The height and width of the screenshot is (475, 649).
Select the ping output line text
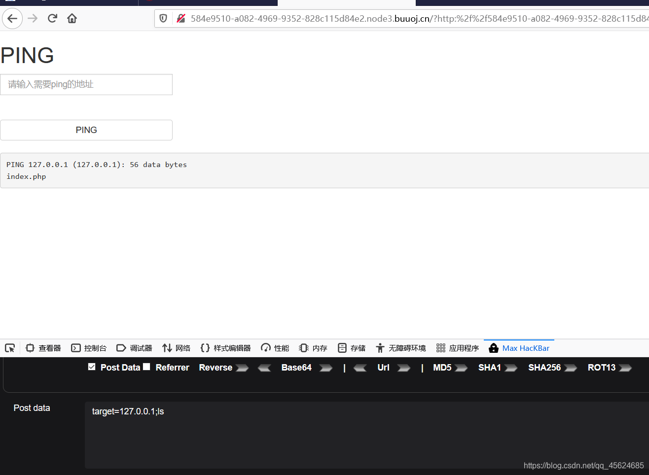coord(97,165)
